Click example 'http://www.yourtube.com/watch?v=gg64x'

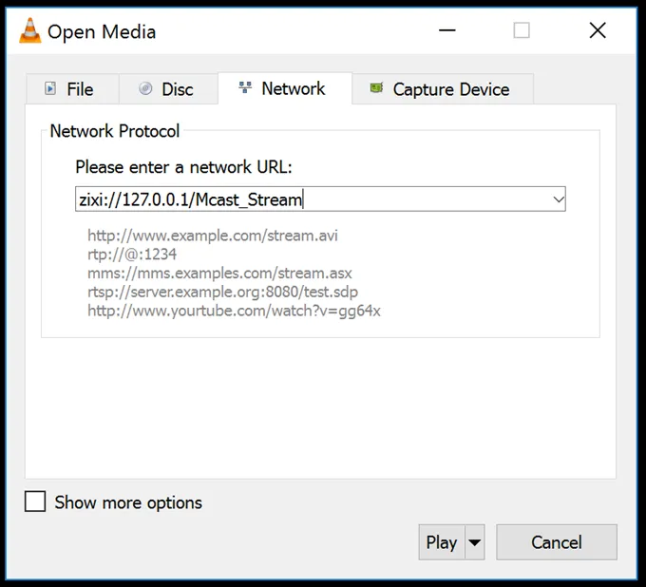tap(234, 311)
